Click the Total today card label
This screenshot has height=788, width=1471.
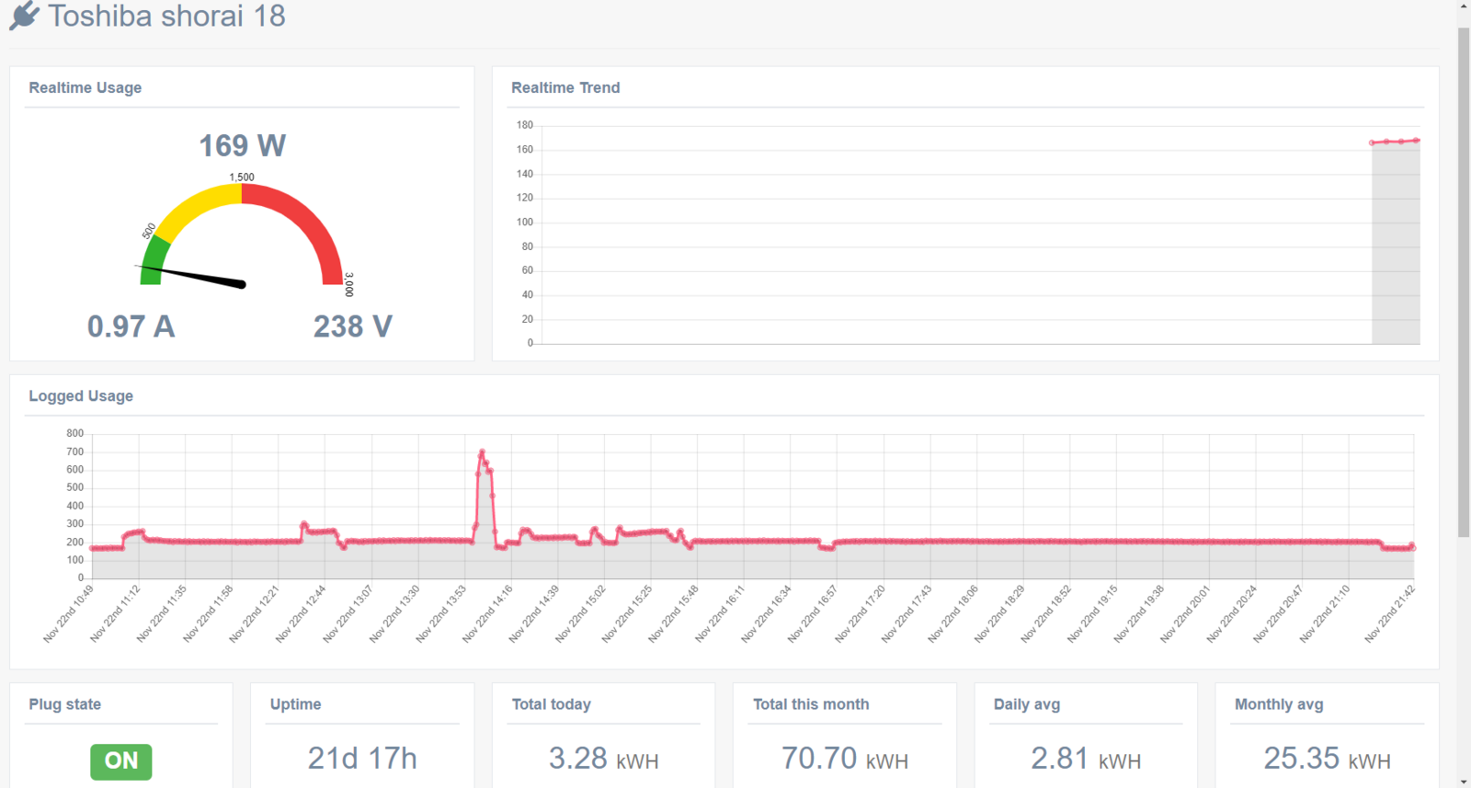pos(552,704)
